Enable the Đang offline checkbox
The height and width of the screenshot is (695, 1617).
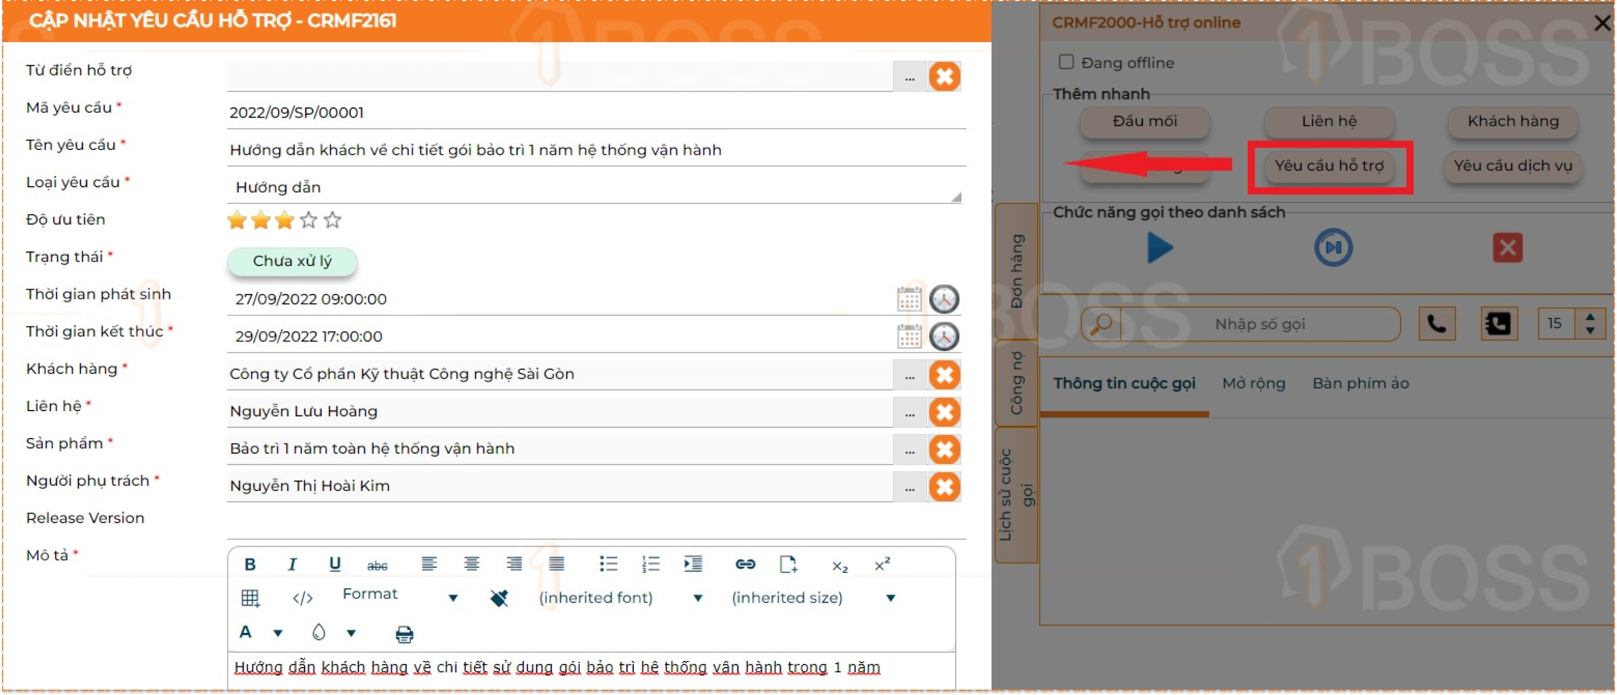point(1065,62)
